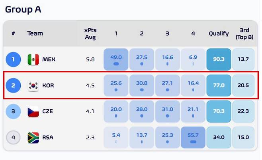262x160 pixels.
Task: Click the rank 2 circle badge
Action: coord(13,85)
